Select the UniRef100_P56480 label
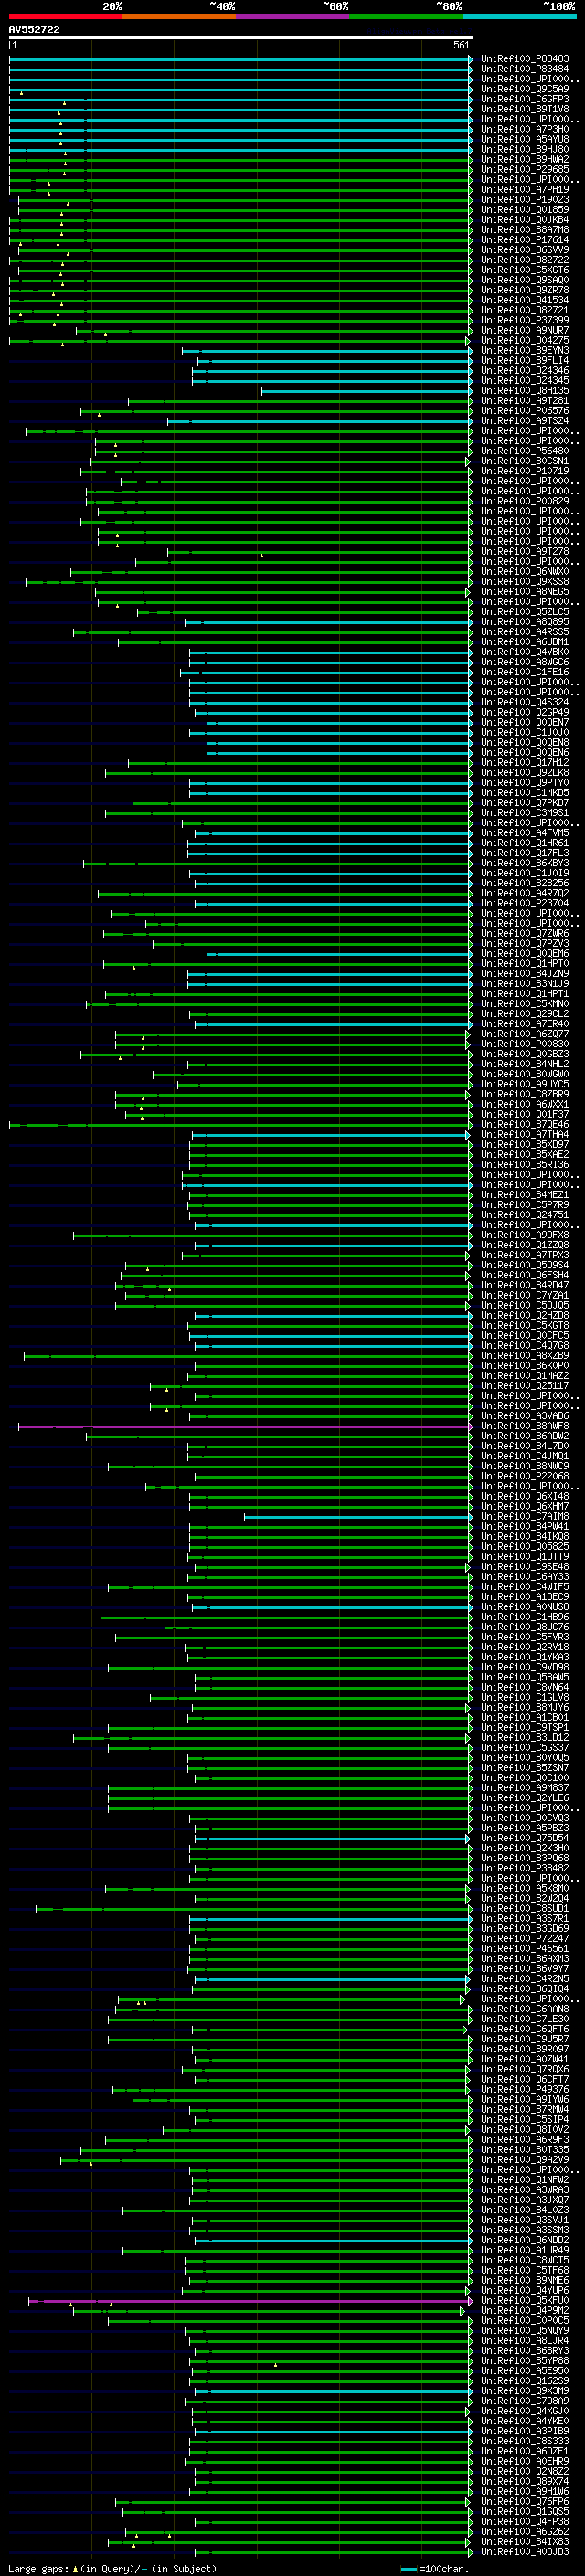Image resolution: width=585 pixels, height=2576 pixels. pyautogui.click(x=525, y=451)
